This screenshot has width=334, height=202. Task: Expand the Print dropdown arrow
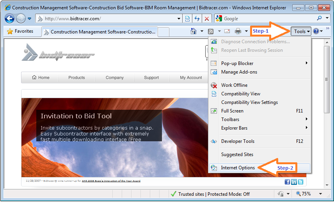[247, 31]
